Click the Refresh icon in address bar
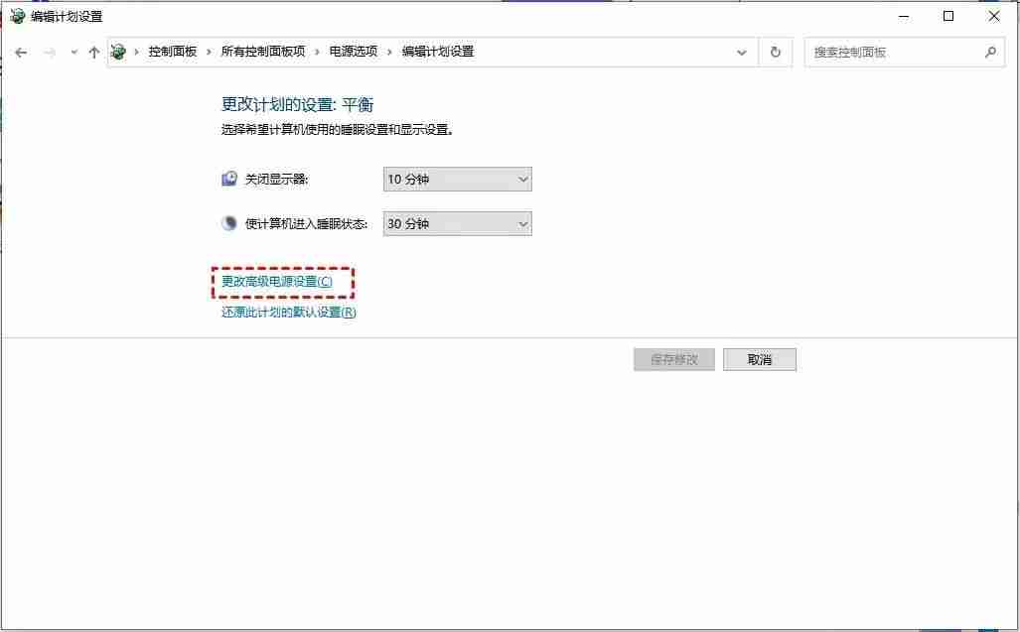Viewport: 1020px width, 632px height. click(776, 52)
